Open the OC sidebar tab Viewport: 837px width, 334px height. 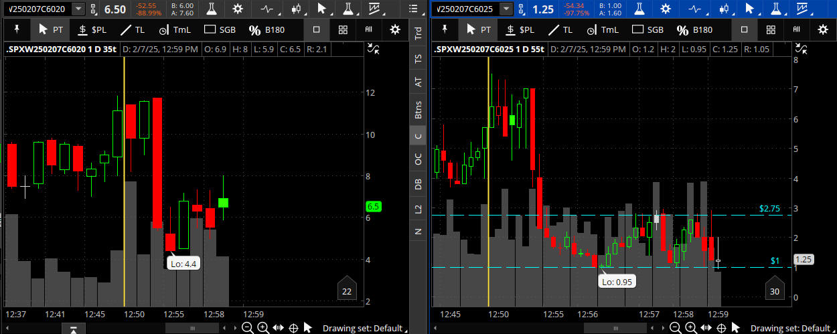point(418,159)
